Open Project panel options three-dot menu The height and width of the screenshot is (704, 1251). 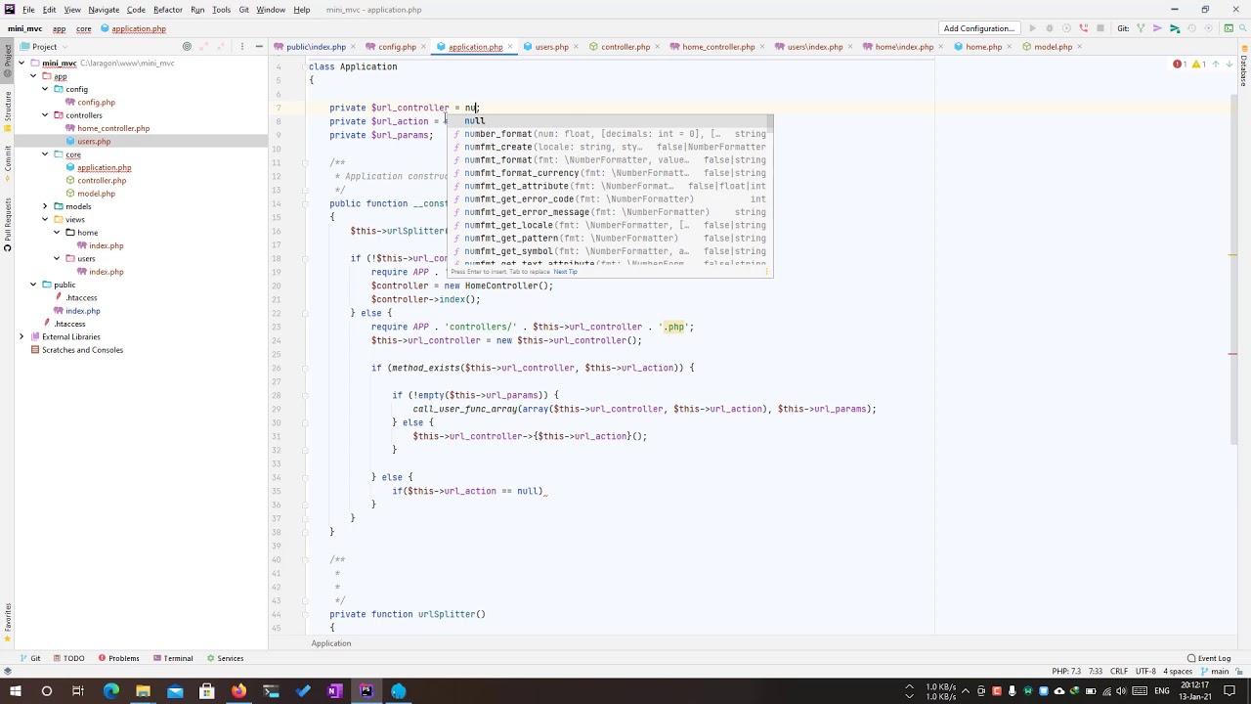coord(241,47)
